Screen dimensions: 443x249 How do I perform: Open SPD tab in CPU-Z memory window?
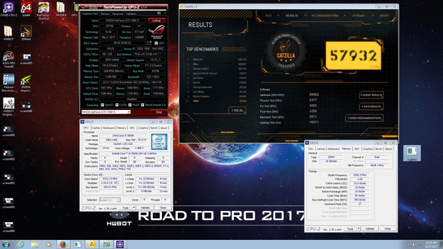[x=357, y=149]
